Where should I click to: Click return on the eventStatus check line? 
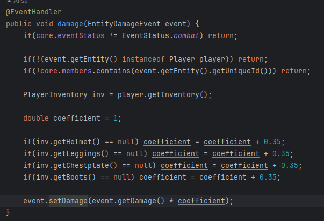tap(221, 36)
